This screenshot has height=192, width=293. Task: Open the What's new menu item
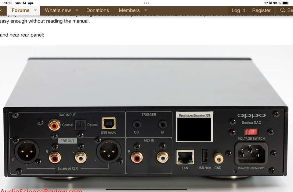[58, 10]
